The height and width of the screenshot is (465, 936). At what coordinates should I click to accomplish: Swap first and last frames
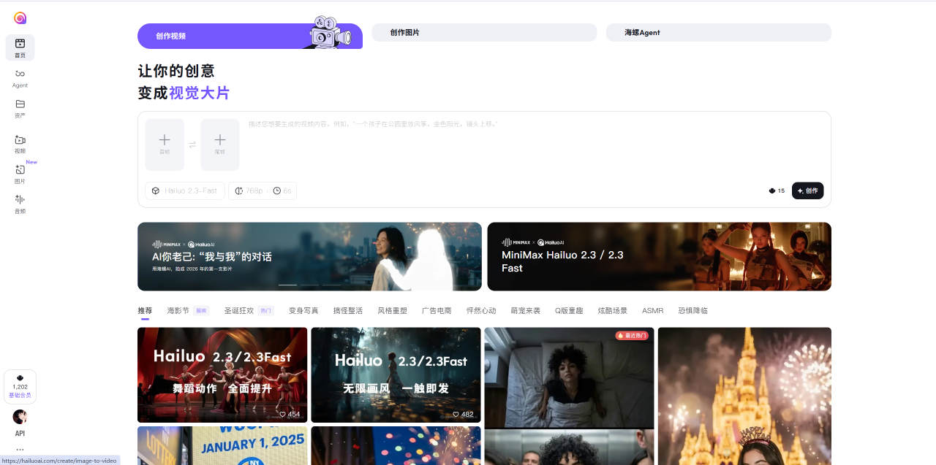click(x=192, y=145)
